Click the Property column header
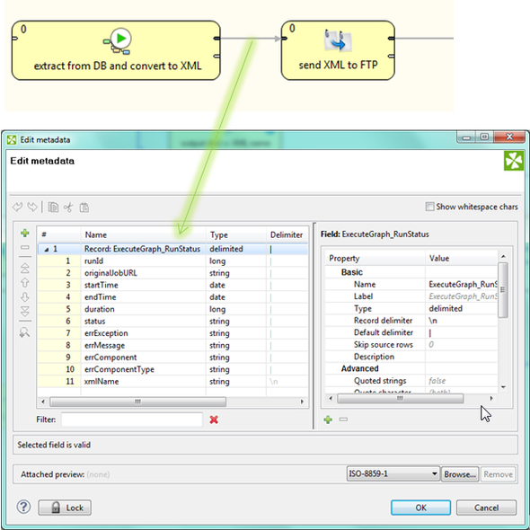This screenshot has height=530, width=530. [375, 258]
